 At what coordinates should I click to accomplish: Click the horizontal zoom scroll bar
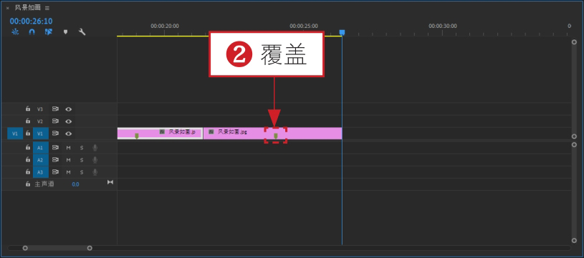57,248
